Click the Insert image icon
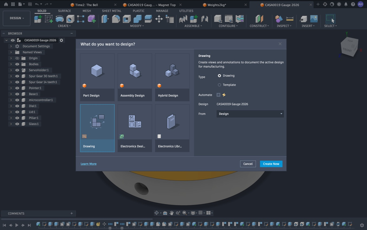This screenshot has width=367, height=230. pos(314,19)
